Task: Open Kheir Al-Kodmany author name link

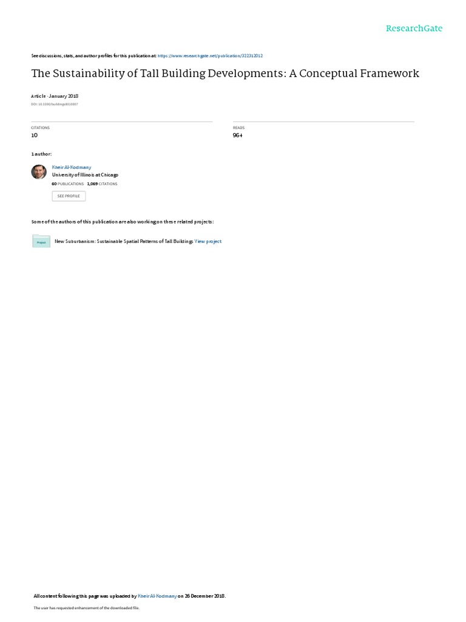Action: pos(72,168)
